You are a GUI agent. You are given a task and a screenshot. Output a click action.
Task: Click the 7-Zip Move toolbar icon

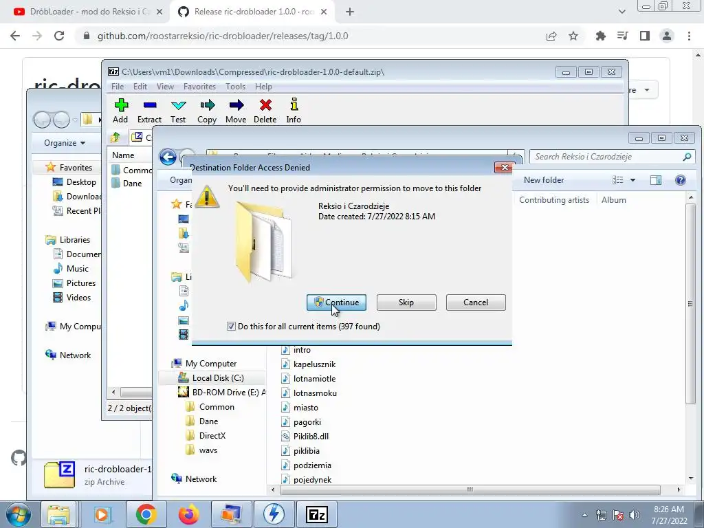click(x=236, y=105)
